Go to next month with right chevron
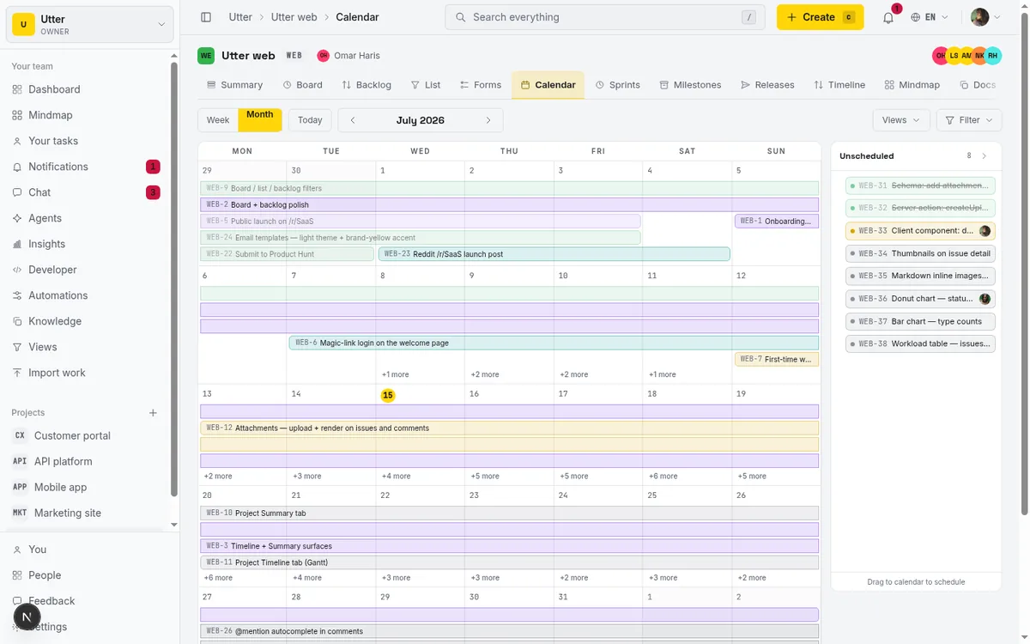The width and height of the screenshot is (1030, 644). pos(488,120)
